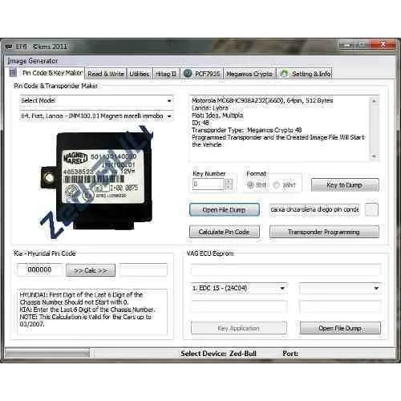The height and width of the screenshot is (401, 401).
Task: Switch to the Megamos Crypto tab
Action: point(249,74)
